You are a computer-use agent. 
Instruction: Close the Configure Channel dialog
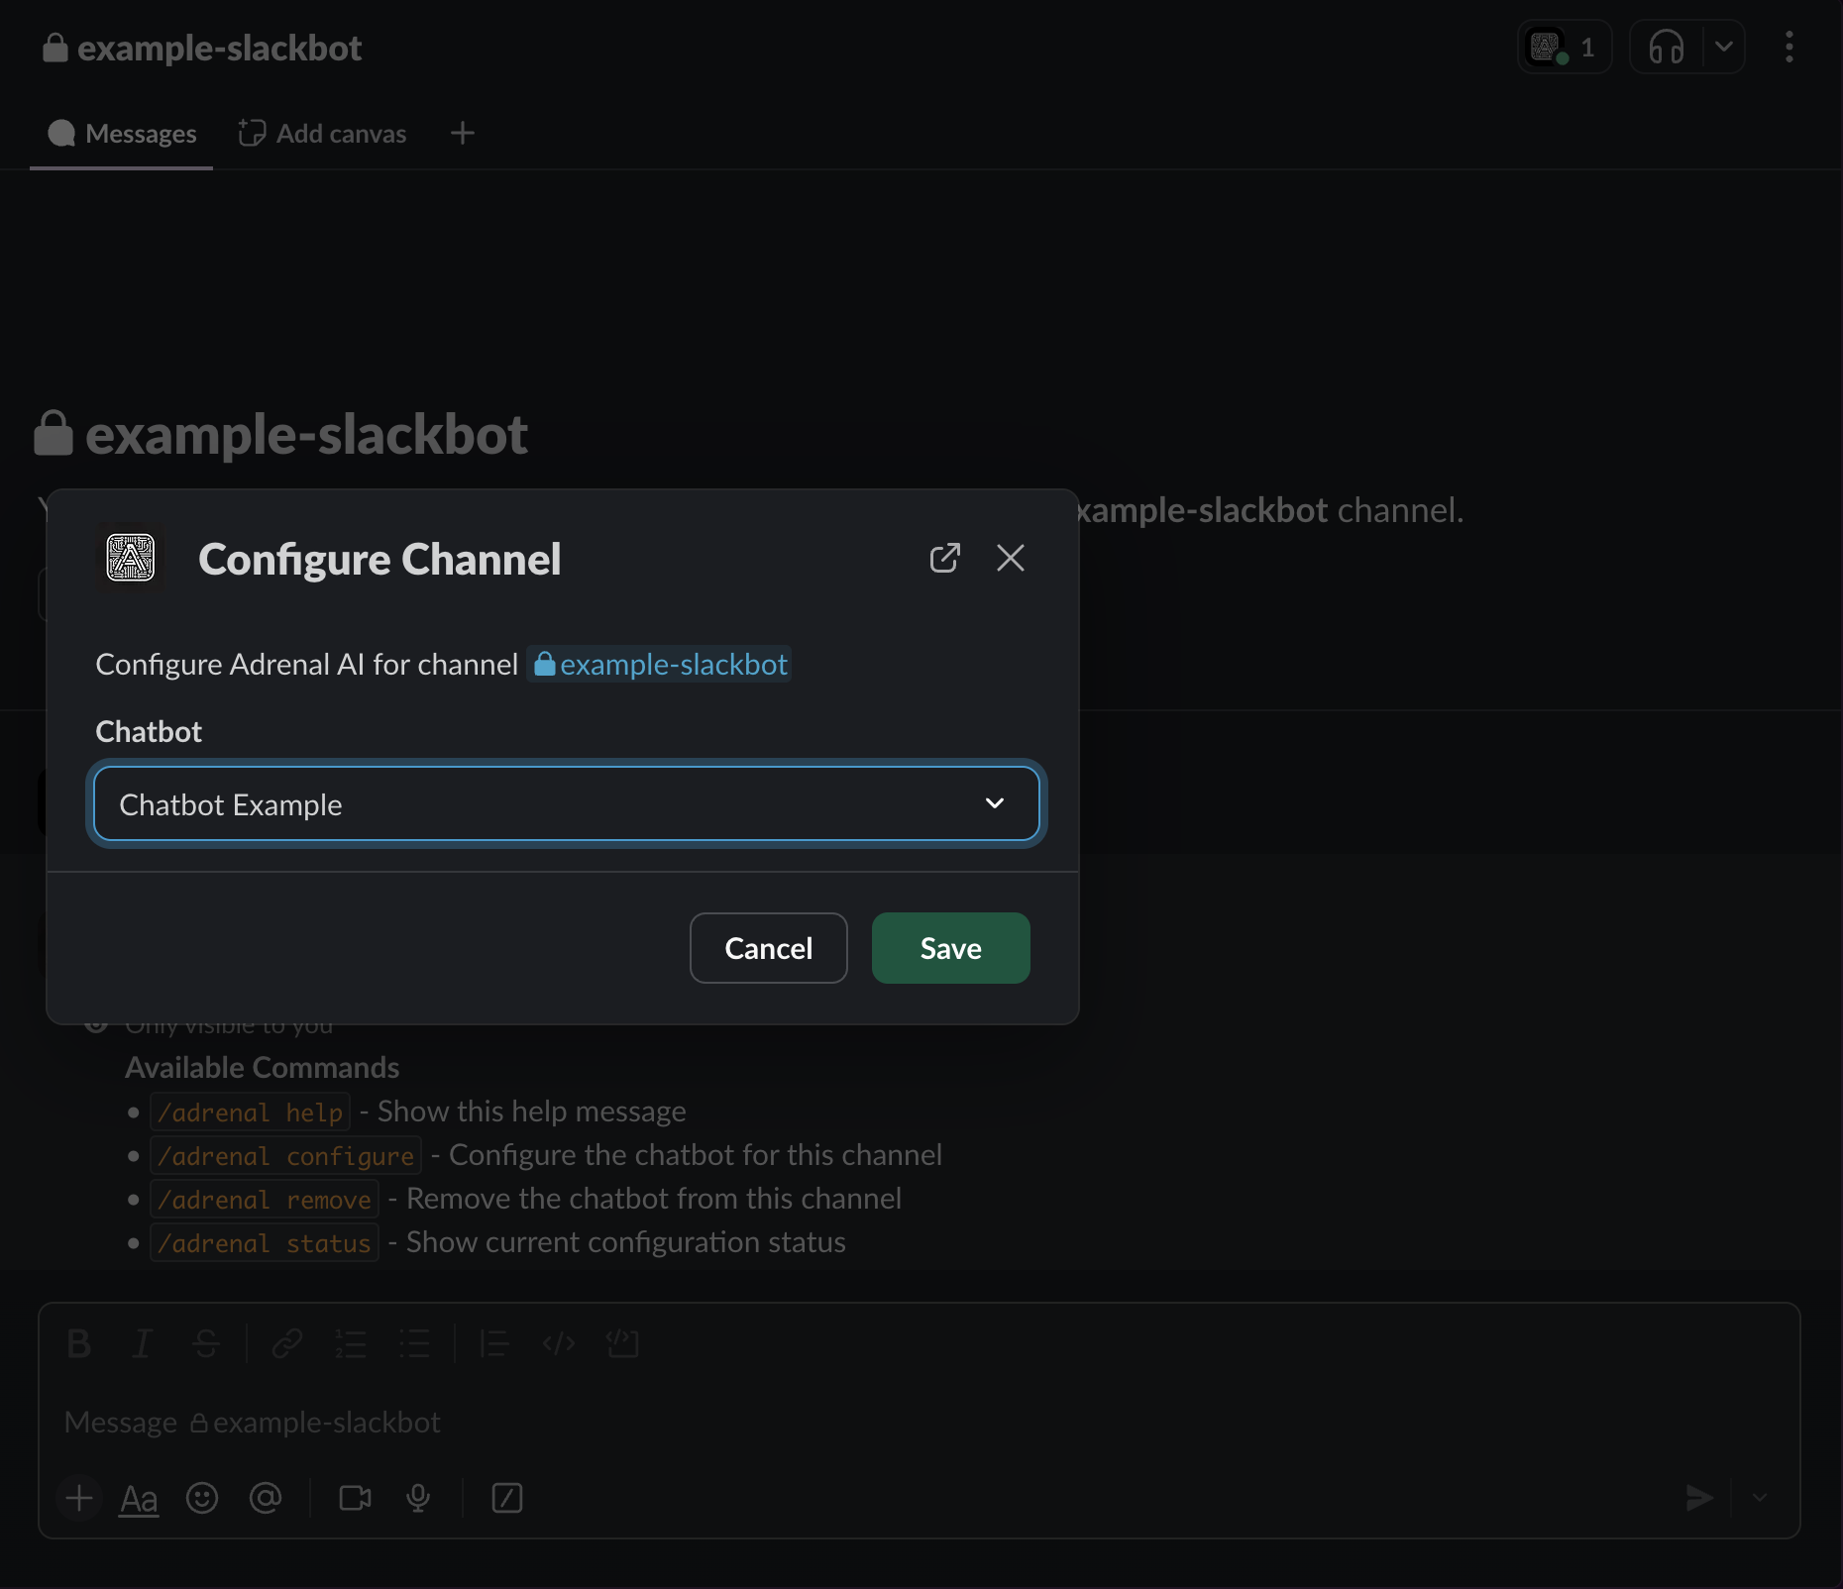1010,558
